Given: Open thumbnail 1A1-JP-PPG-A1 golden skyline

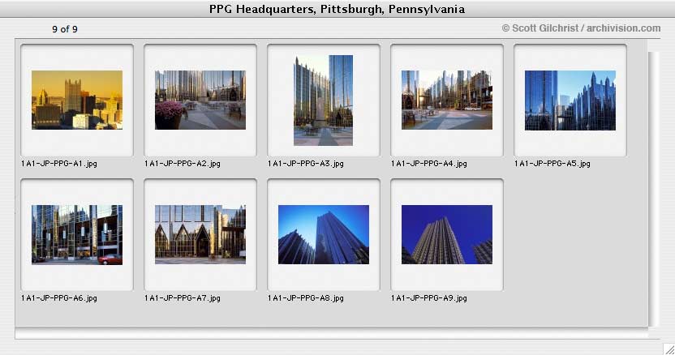Looking at the screenshot, I should [x=77, y=100].
